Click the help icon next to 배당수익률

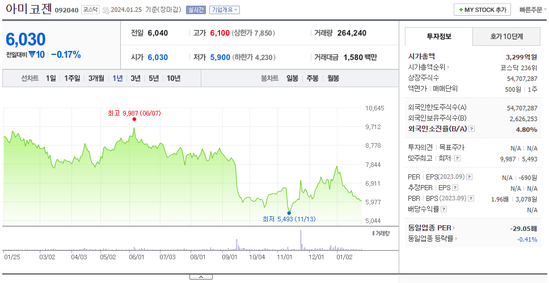[x=444, y=209]
